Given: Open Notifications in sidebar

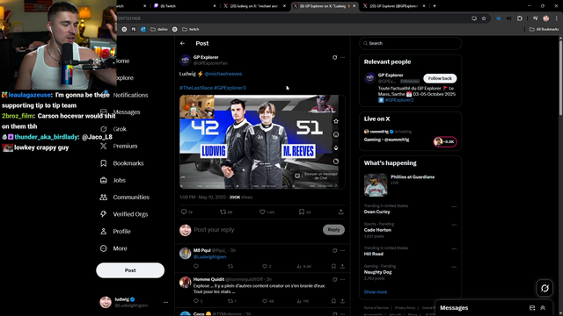Looking at the screenshot, I should pos(130,95).
